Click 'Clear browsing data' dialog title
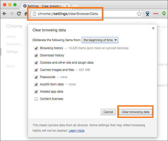168x141 pixels. pos(49,30)
